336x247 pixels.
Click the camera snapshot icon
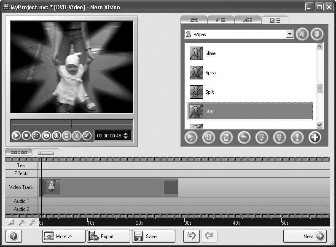pos(46,136)
